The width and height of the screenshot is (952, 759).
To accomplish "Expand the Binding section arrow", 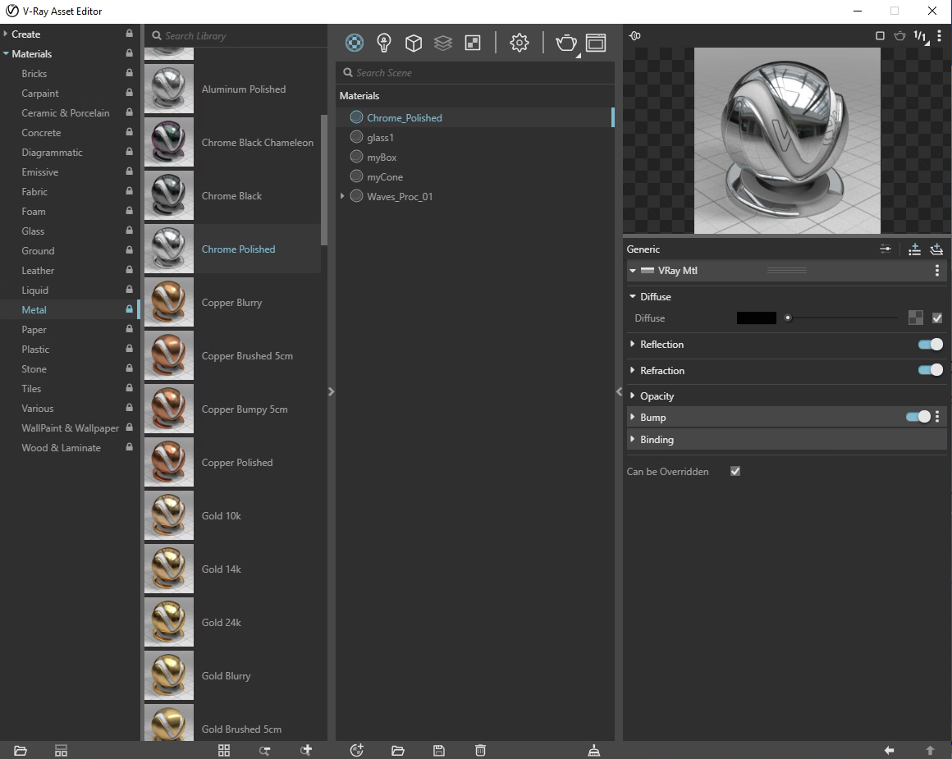I will (x=633, y=439).
